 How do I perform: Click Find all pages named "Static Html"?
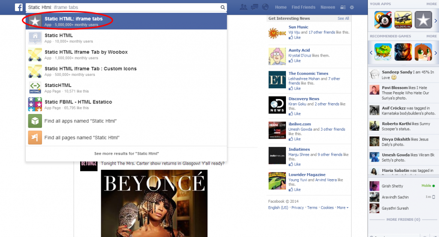coord(126,138)
